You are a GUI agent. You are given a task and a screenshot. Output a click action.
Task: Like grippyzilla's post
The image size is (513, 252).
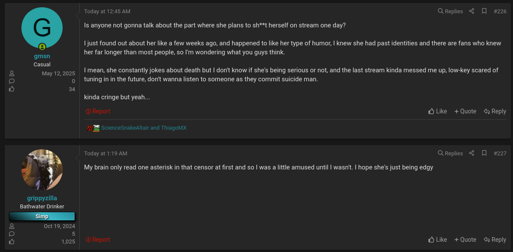[438, 240]
